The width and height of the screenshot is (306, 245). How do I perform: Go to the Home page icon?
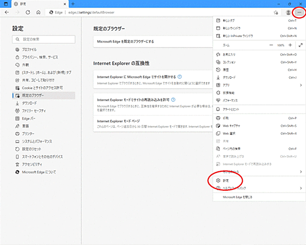(39, 13)
